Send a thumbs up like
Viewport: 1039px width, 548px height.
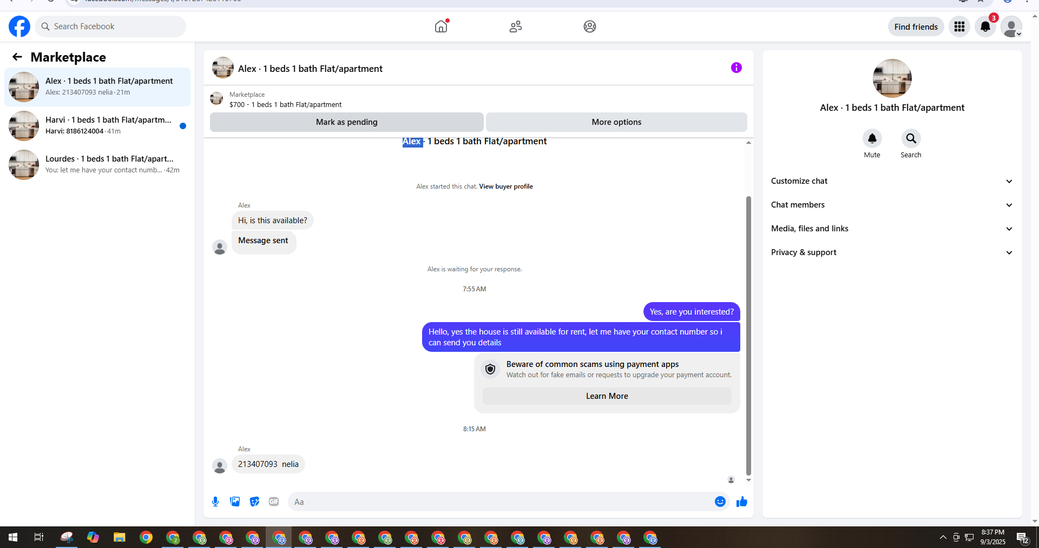pos(741,502)
